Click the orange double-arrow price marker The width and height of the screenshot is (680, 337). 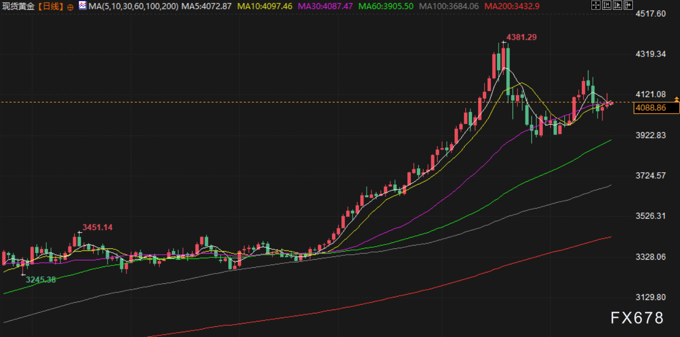click(x=676, y=99)
